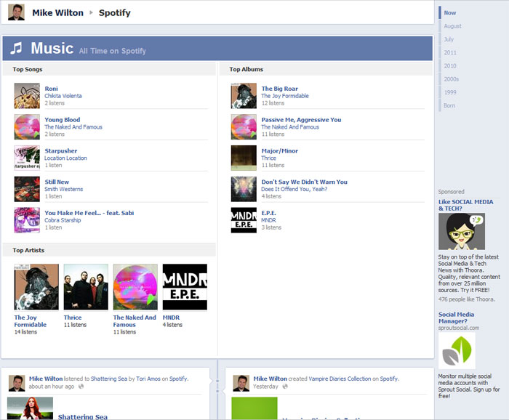Open the Major/Minor album cover
Image resolution: width=509 pixels, height=420 pixels.
[x=244, y=158]
